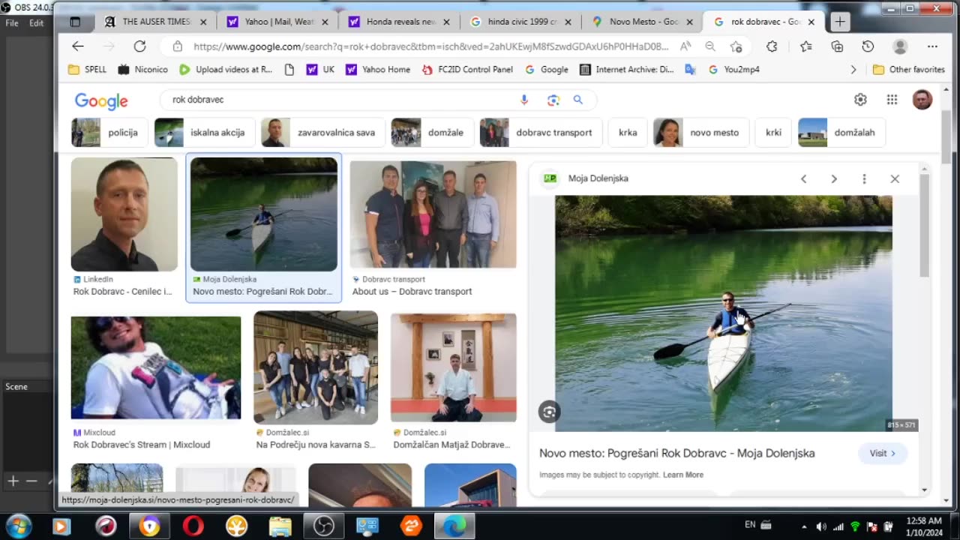Click the Windows Start button

pos(18,526)
